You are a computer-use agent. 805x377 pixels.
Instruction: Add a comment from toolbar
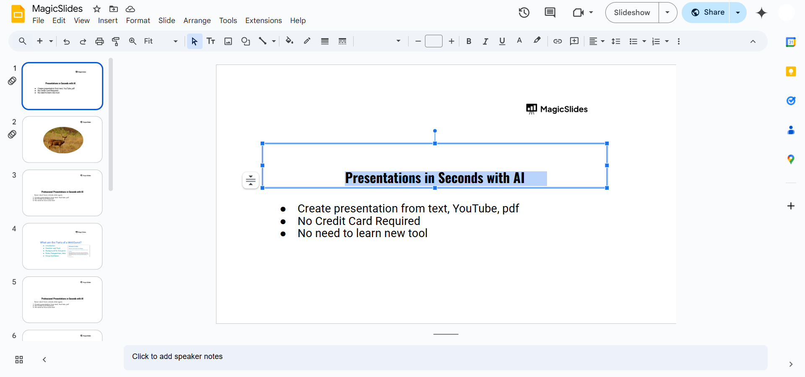[x=574, y=41]
